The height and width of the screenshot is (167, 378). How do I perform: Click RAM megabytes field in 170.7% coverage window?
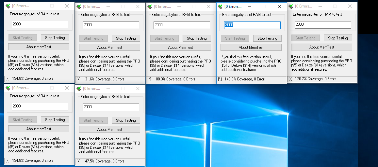tap(323, 25)
